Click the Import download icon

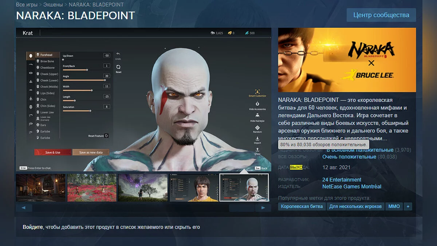coord(257,139)
